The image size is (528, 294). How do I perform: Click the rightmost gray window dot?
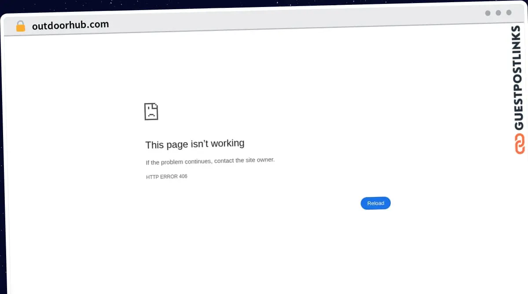point(509,13)
